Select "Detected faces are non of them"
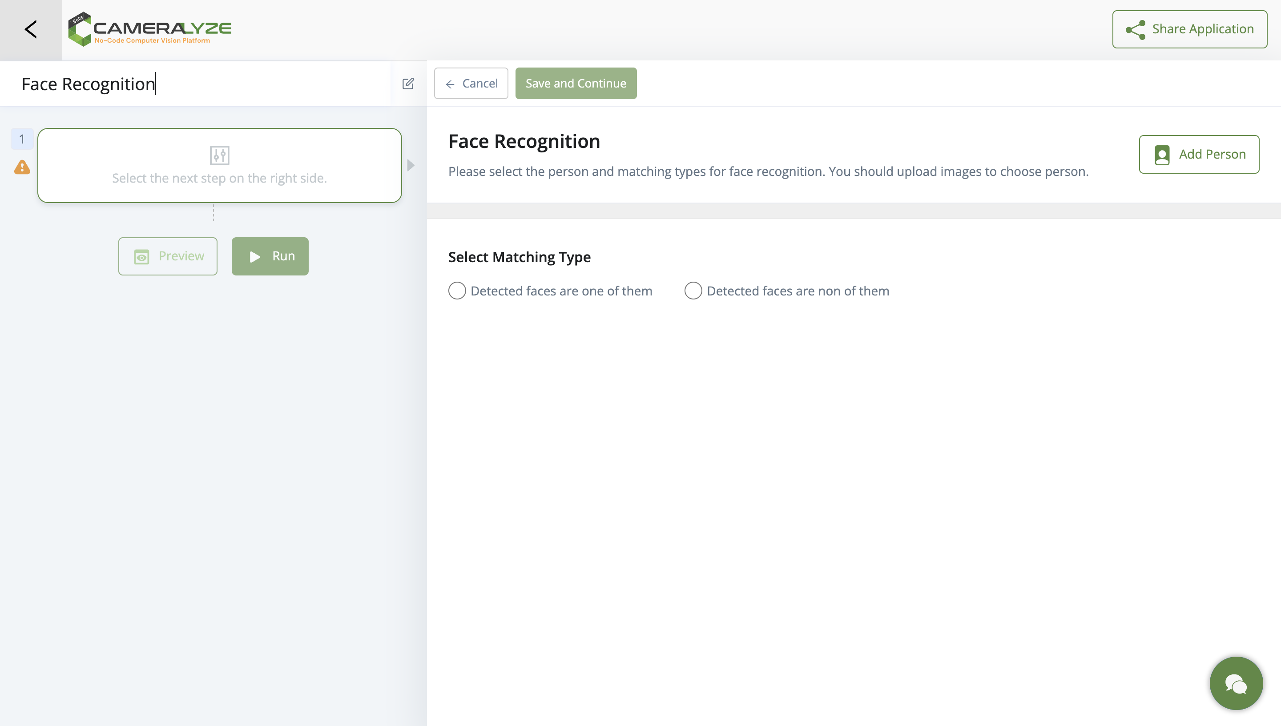 [x=693, y=291]
